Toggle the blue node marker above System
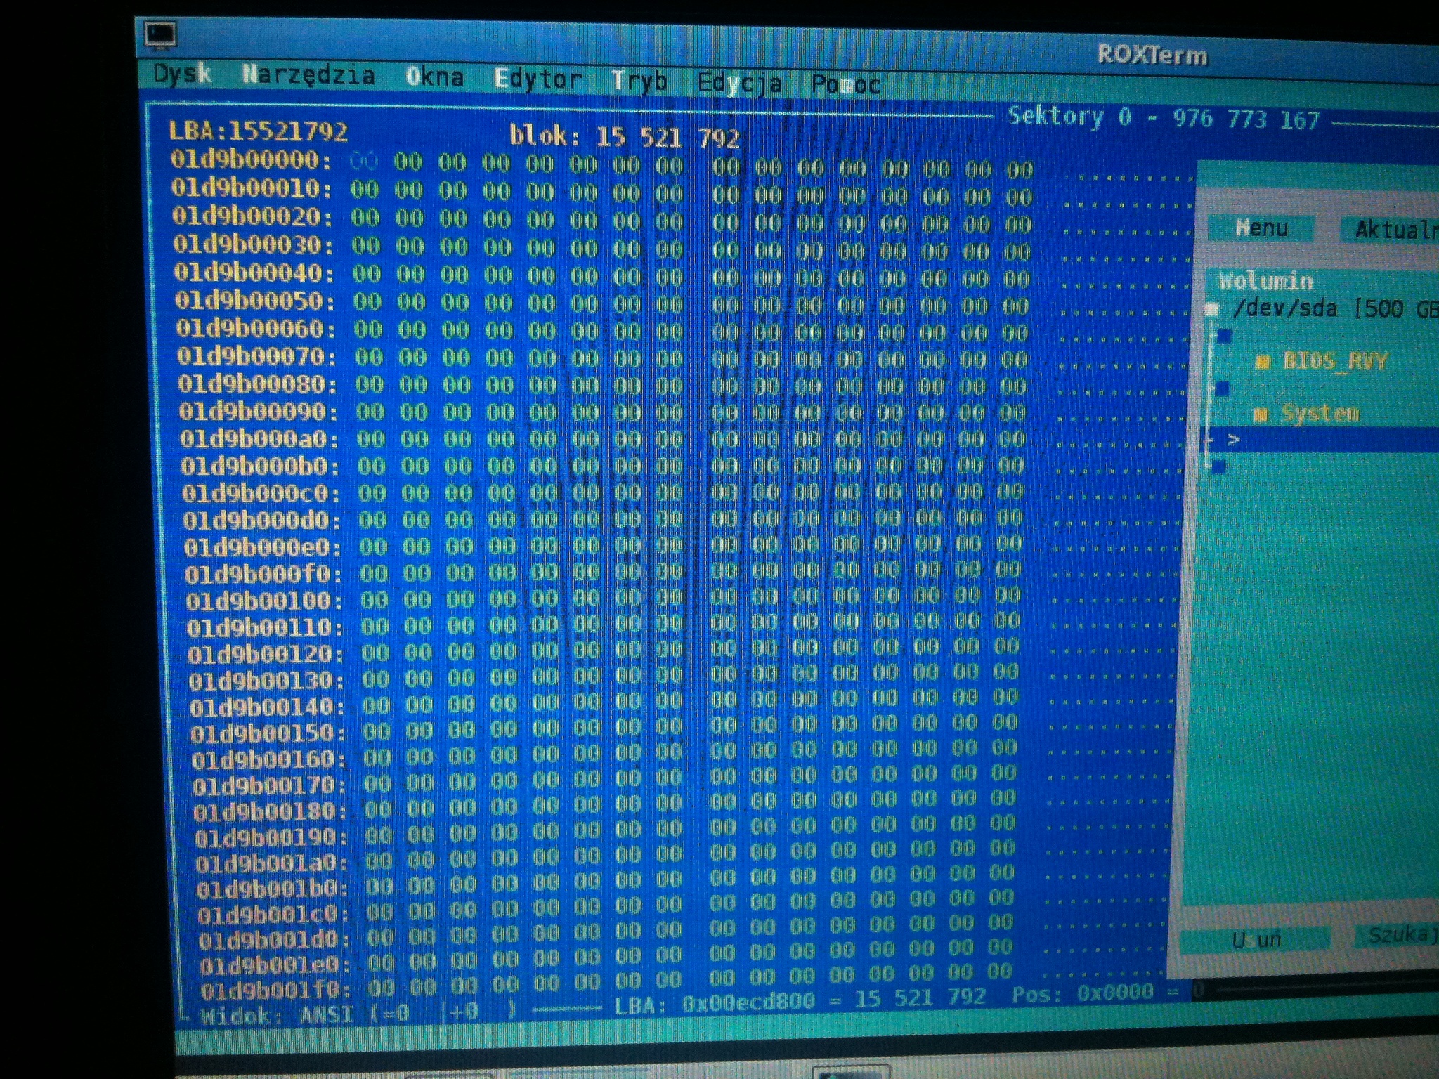 coord(1222,388)
